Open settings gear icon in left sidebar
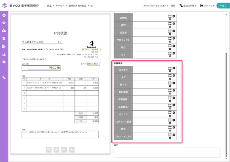Screen dimensions: 230x162 (x=4, y=62)
